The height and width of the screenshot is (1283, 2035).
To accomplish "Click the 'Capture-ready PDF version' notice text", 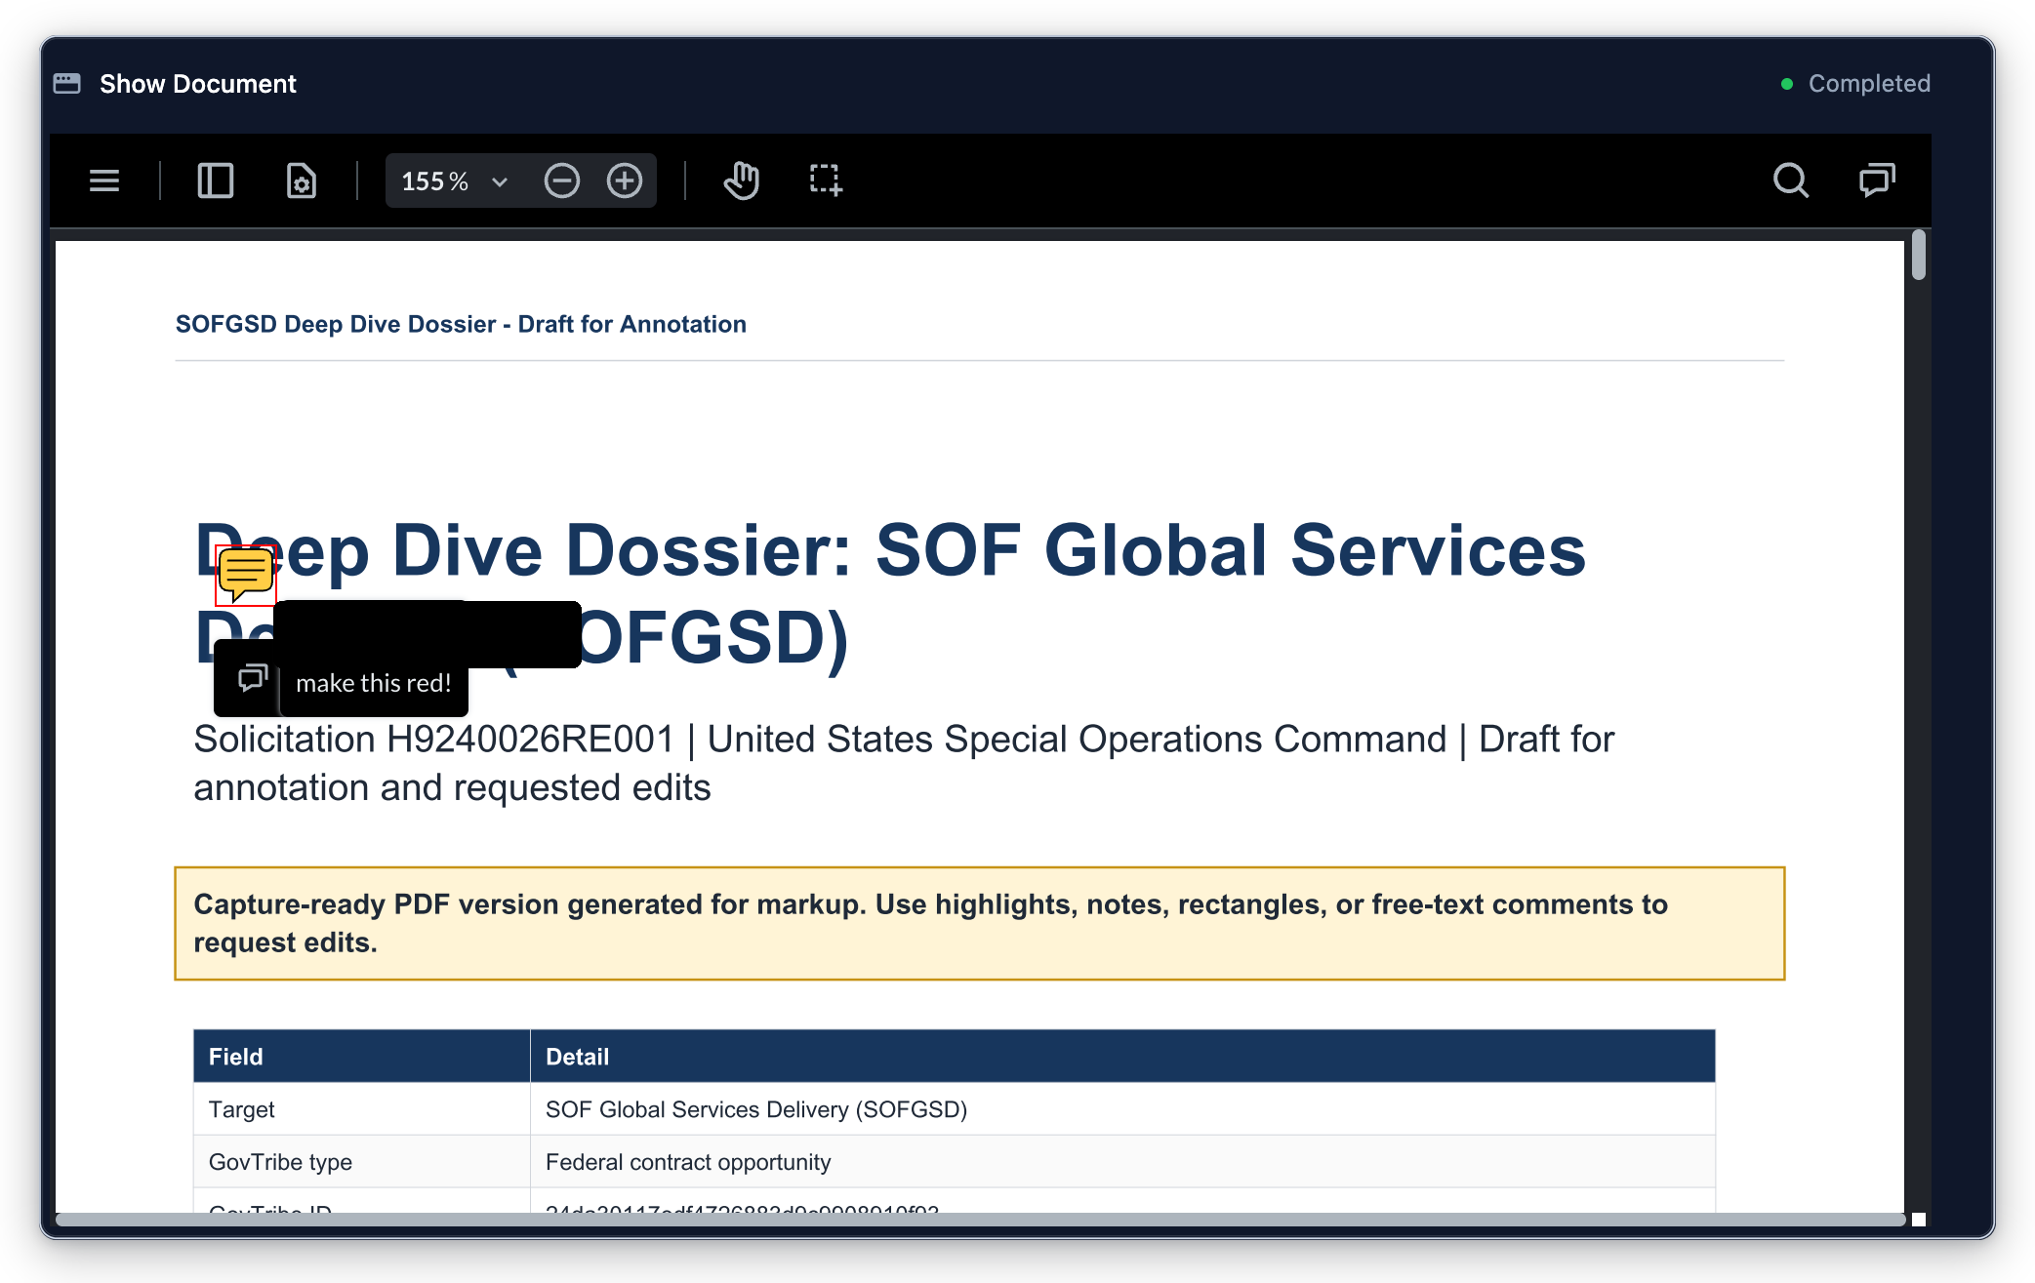I will coord(930,923).
